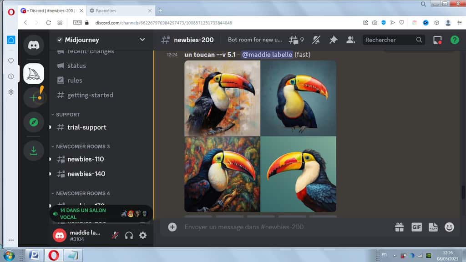Toggle headphones deafen in user panel

tap(129, 235)
